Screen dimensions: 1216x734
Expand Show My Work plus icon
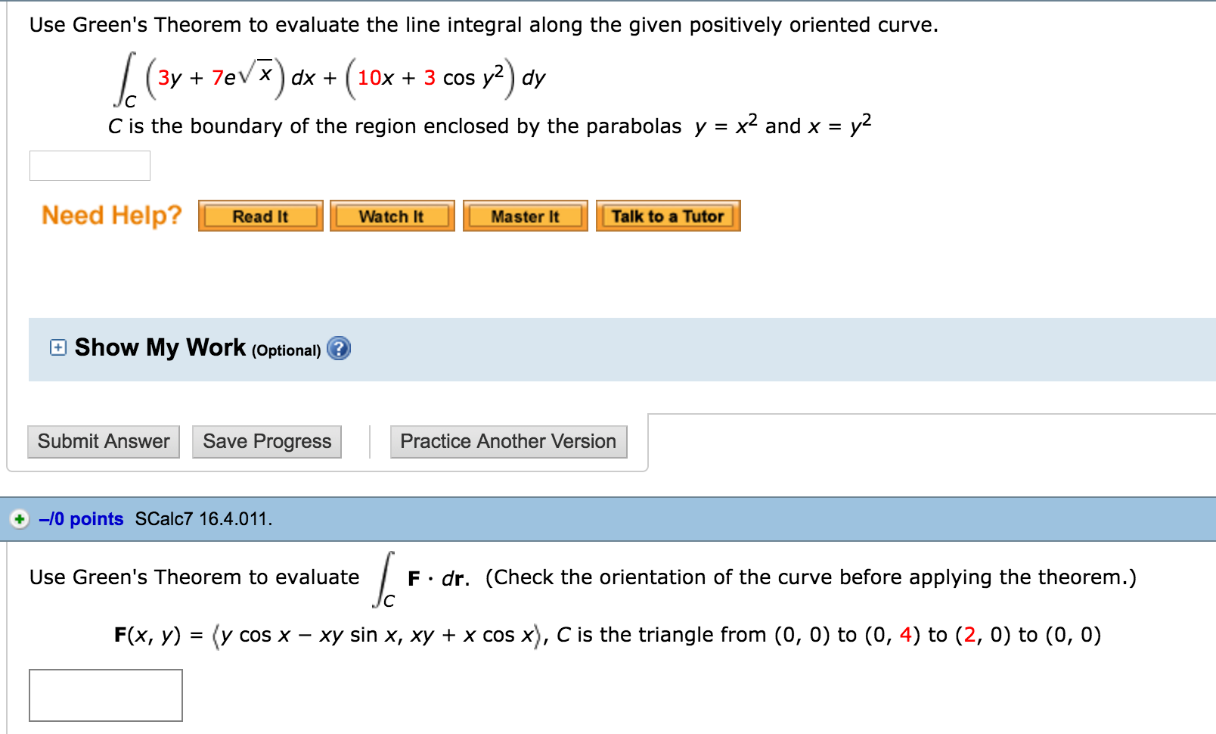[x=57, y=348]
